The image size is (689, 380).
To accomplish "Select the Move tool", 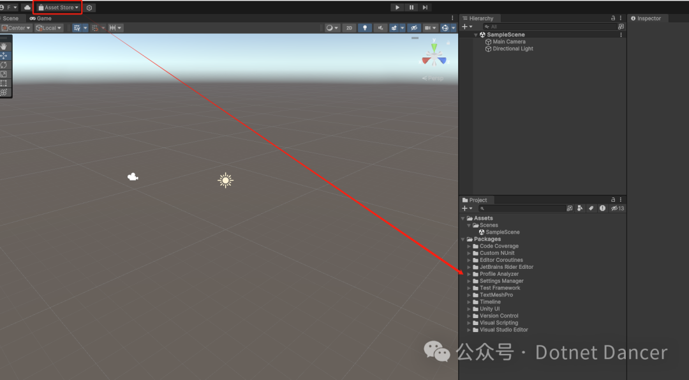I will click(x=4, y=56).
